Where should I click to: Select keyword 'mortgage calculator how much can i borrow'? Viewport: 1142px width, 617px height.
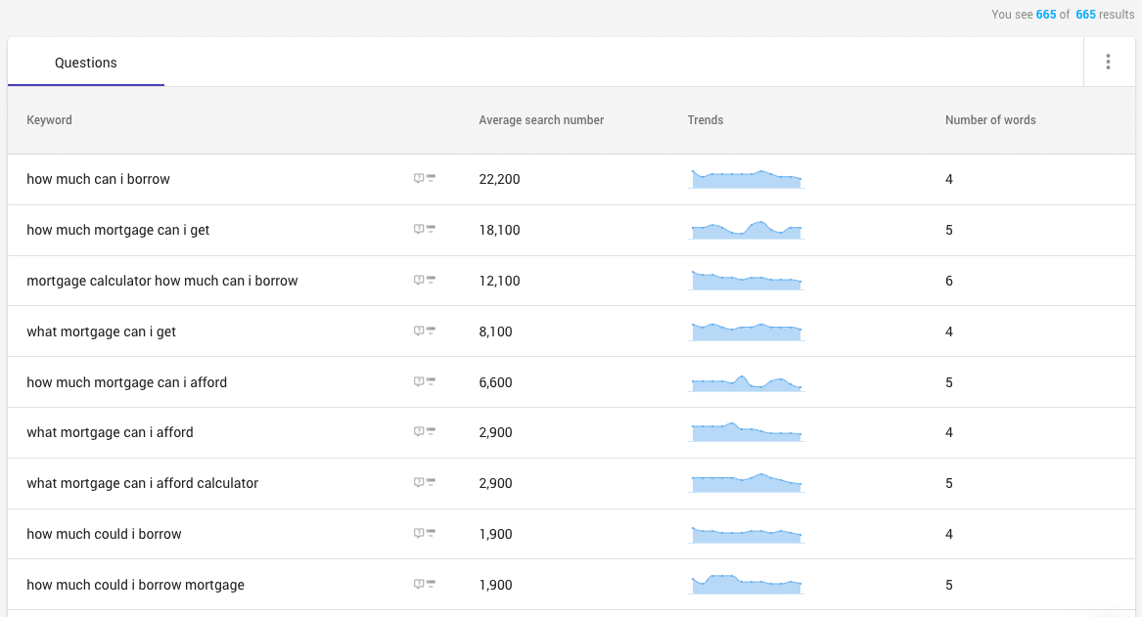[x=162, y=281]
